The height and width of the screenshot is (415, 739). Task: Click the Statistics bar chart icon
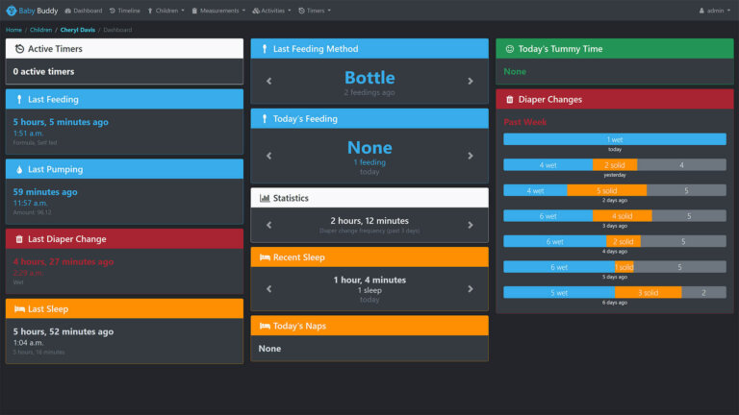(x=265, y=198)
